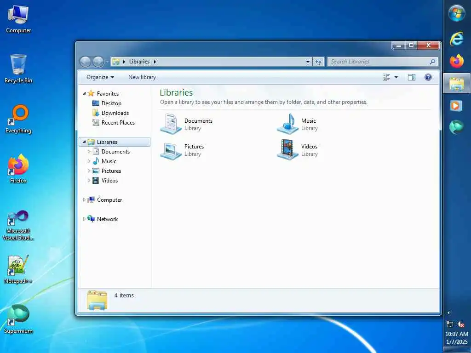Image resolution: width=471 pixels, height=353 pixels.
Task: Open the More view options dropdown arrow
Action: point(396,77)
